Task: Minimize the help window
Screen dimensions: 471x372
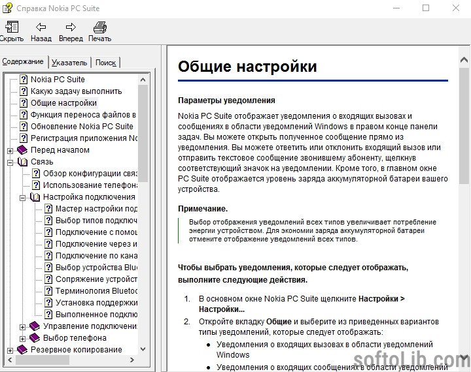Action: click(396, 8)
